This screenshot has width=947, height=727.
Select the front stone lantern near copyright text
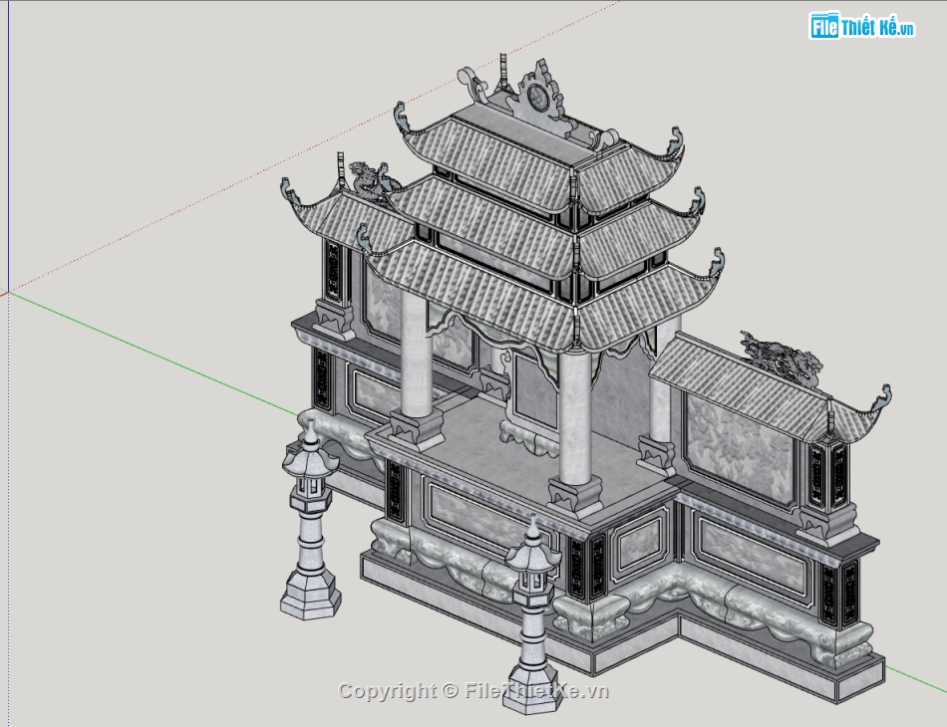pyautogui.click(x=531, y=614)
